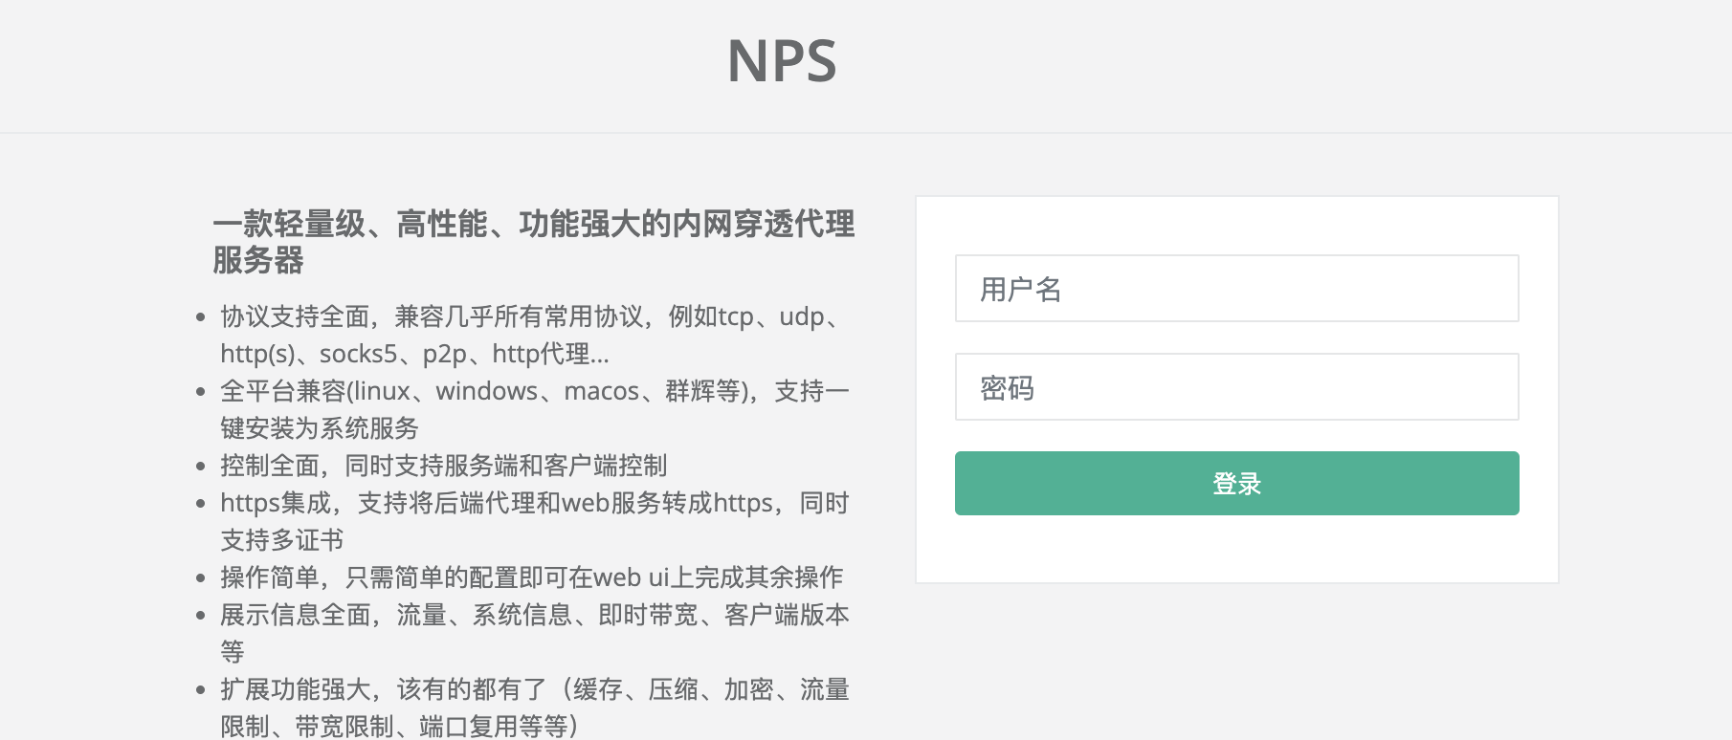Click the 密码 password field
1732x740 pixels.
coord(1235,386)
